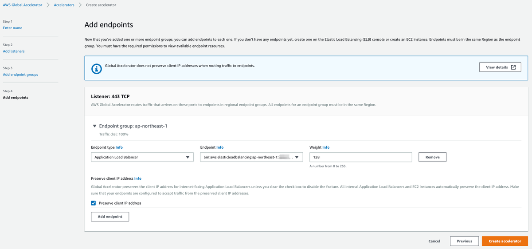Click the Weight input field
Viewport: 532px width, 249px height.
361,157
